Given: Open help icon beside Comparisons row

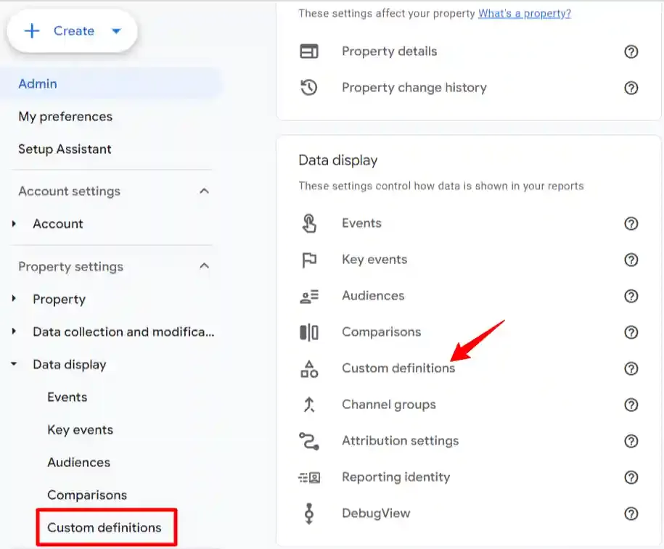Looking at the screenshot, I should pos(631,332).
